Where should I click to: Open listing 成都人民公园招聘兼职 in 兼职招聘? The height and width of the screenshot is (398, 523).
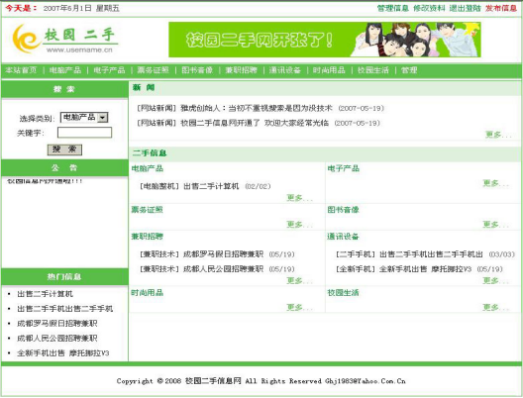(223, 269)
